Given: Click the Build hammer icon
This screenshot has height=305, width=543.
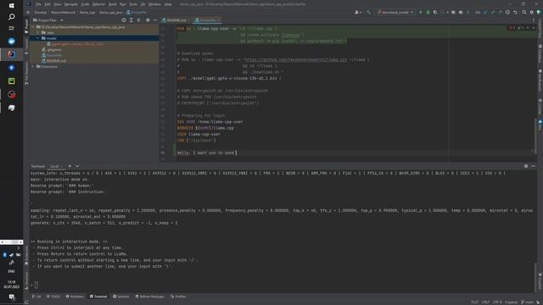Looking at the screenshot, I should pyautogui.click(x=368, y=12).
